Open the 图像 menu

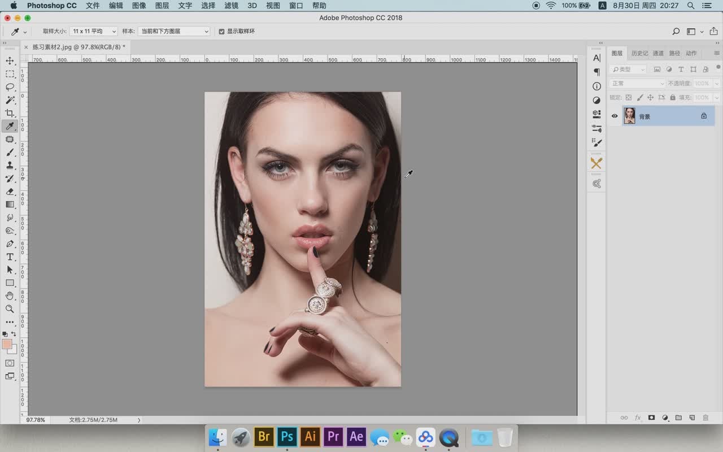[x=139, y=6]
